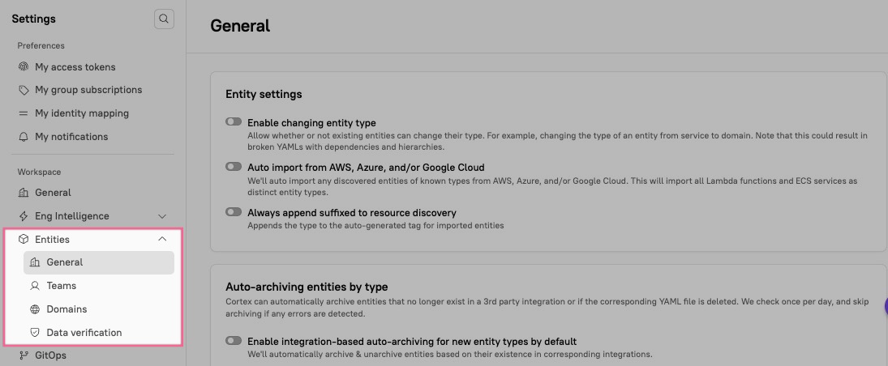Turn on auto import from cloud providers
Screen dimensions: 888x366
click(234, 167)
